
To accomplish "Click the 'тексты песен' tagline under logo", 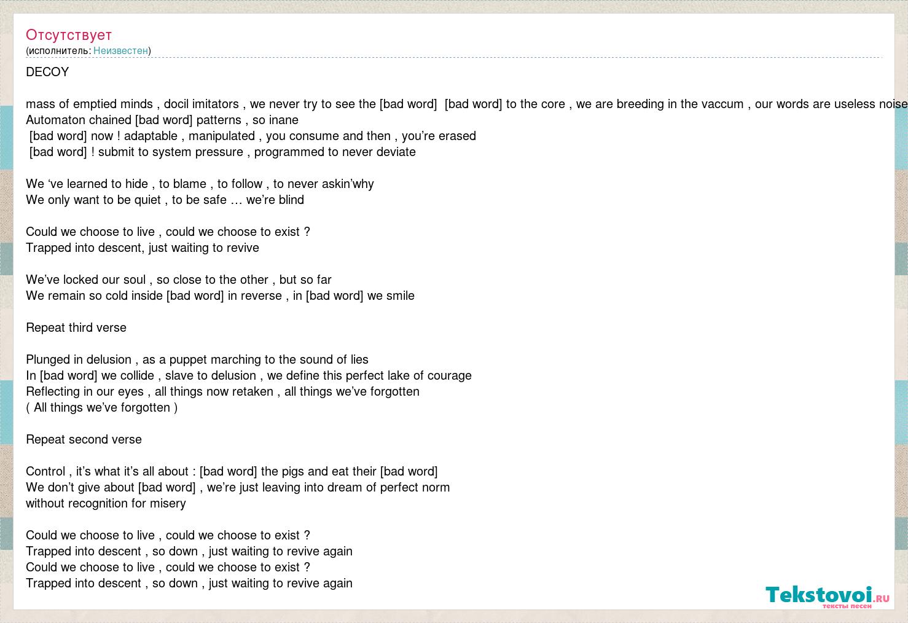I will tap(847, 606).
